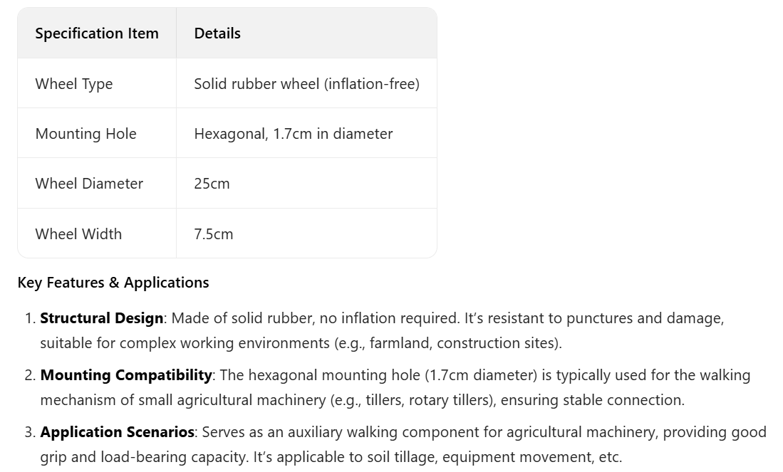The height and width of the screenshot is (472, 783).
Task: Select the "Mounting Hole" row label
Action: [85, 134]
